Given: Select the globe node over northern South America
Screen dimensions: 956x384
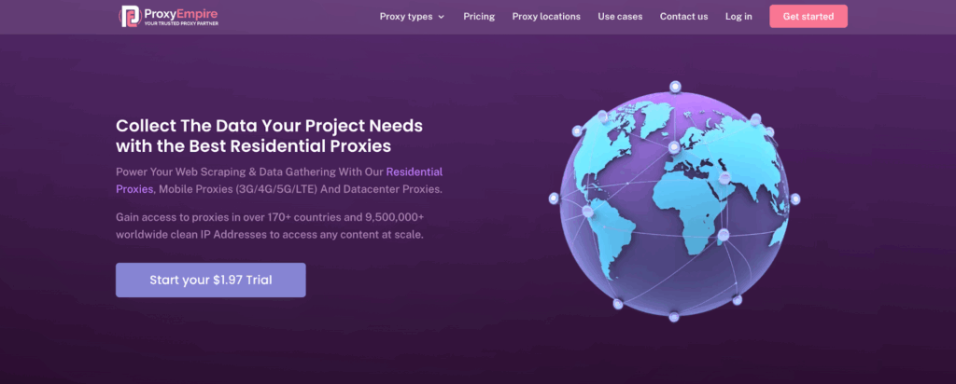Looking at the screenshot, I should coord(587,212).
